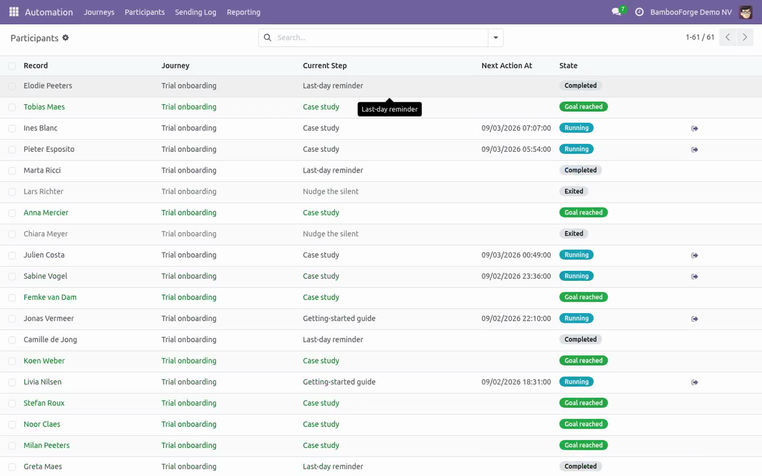The height and width of the screenshot is (476, 762).
Task: Click the Exited badge for Lars Richter
Action: coord(574,191)
